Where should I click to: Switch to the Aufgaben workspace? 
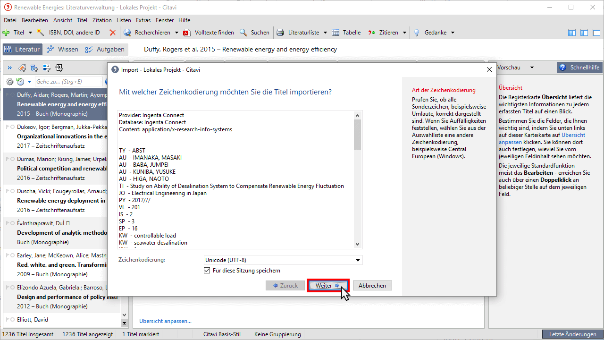coord(105,49)
